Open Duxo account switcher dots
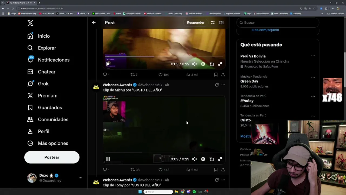 point(80,178)
